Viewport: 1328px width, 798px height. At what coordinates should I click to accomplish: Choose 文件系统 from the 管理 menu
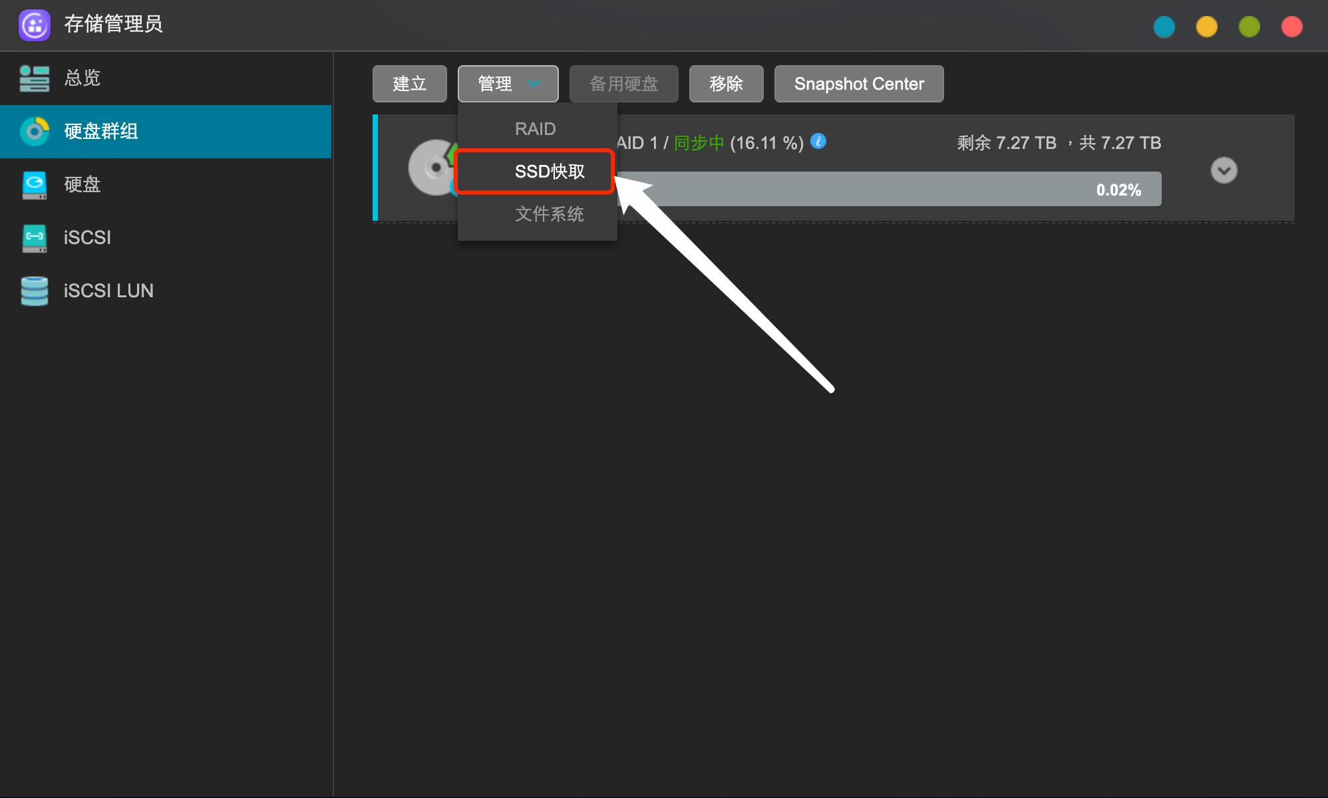549,213
